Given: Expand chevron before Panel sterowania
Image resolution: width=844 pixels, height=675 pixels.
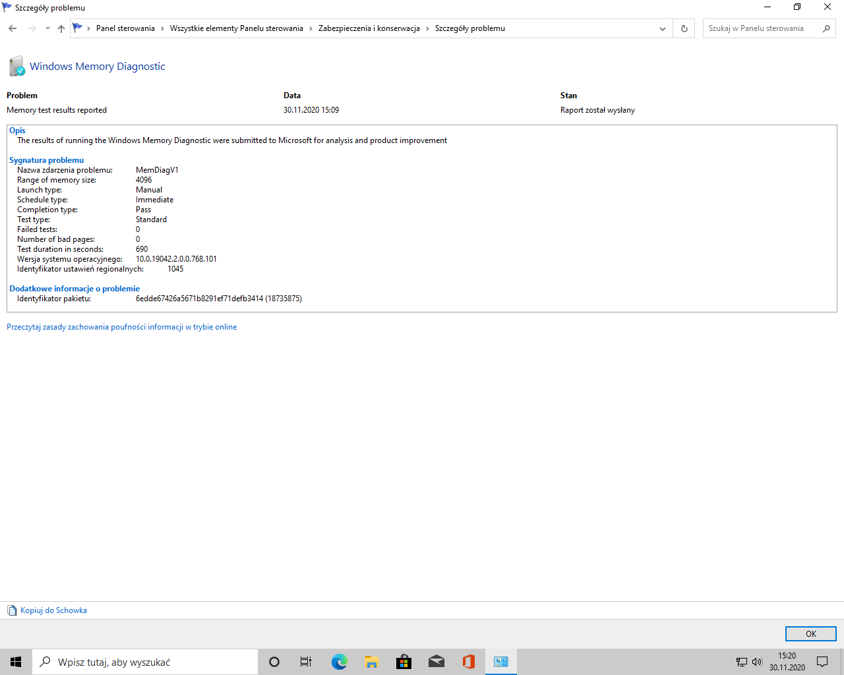Looking at the screenshot, I should pos(89,28).
